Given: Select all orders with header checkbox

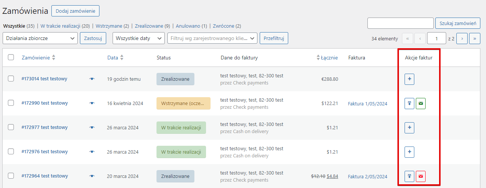Looking at the screenshot, I should coord(11,58).
